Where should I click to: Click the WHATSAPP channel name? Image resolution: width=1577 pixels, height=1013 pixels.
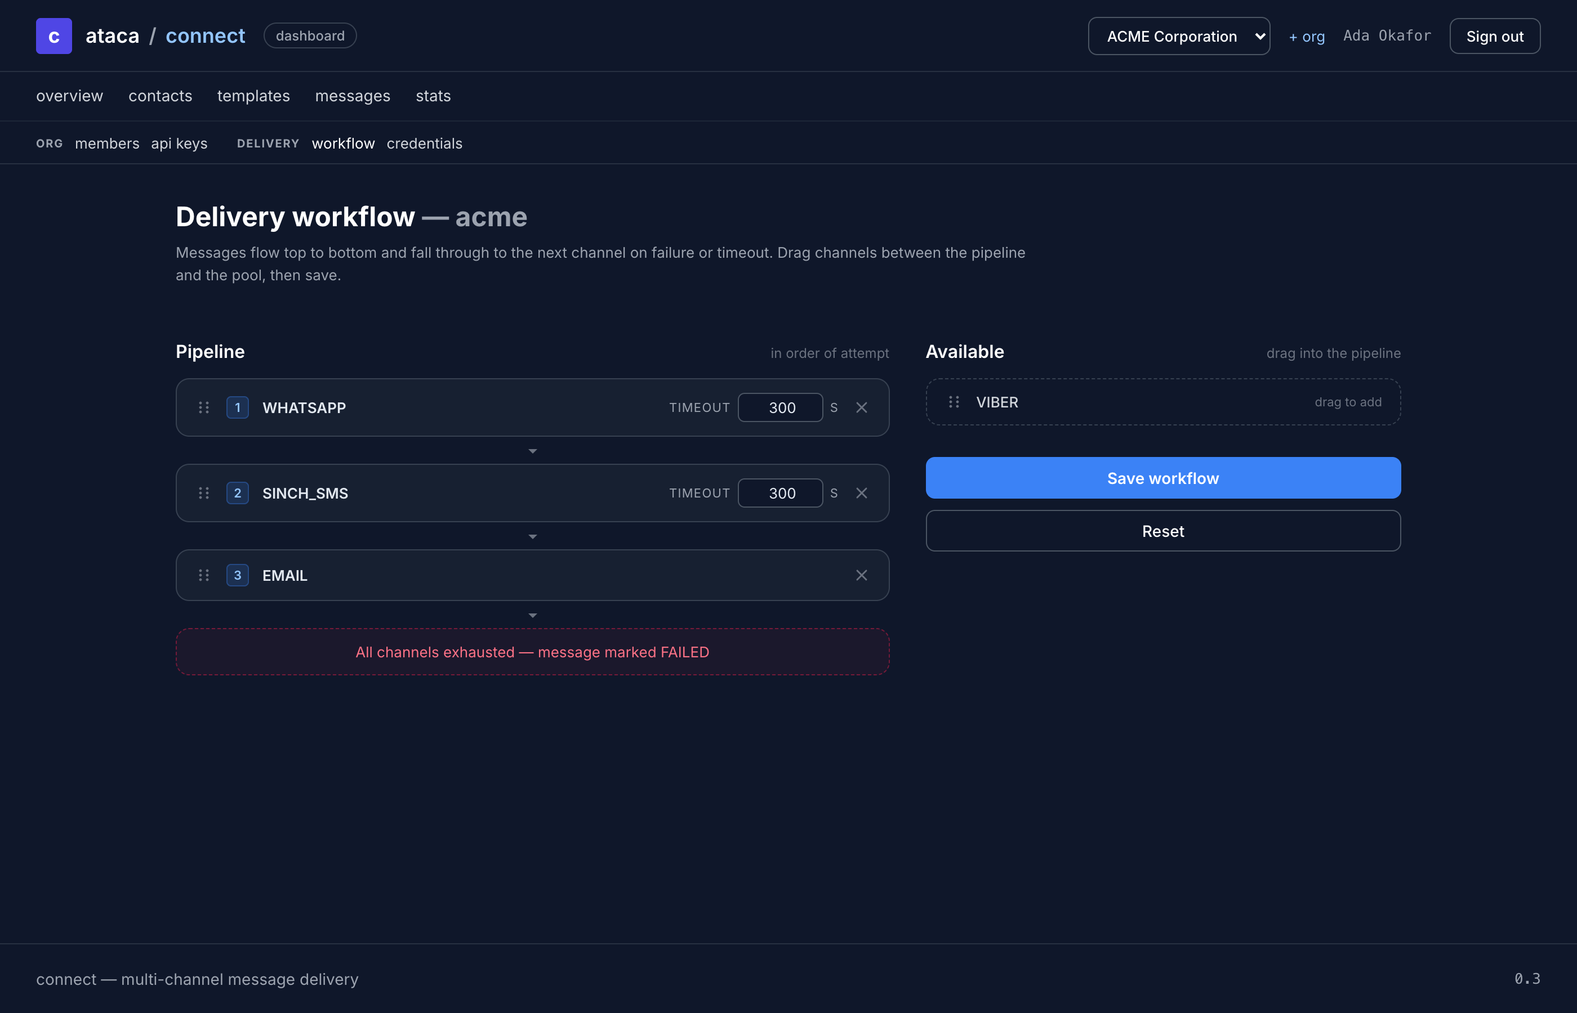pos(304,408)
